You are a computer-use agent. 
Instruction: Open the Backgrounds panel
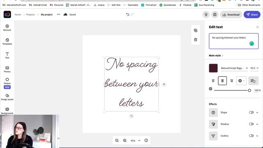pos(7,111)
